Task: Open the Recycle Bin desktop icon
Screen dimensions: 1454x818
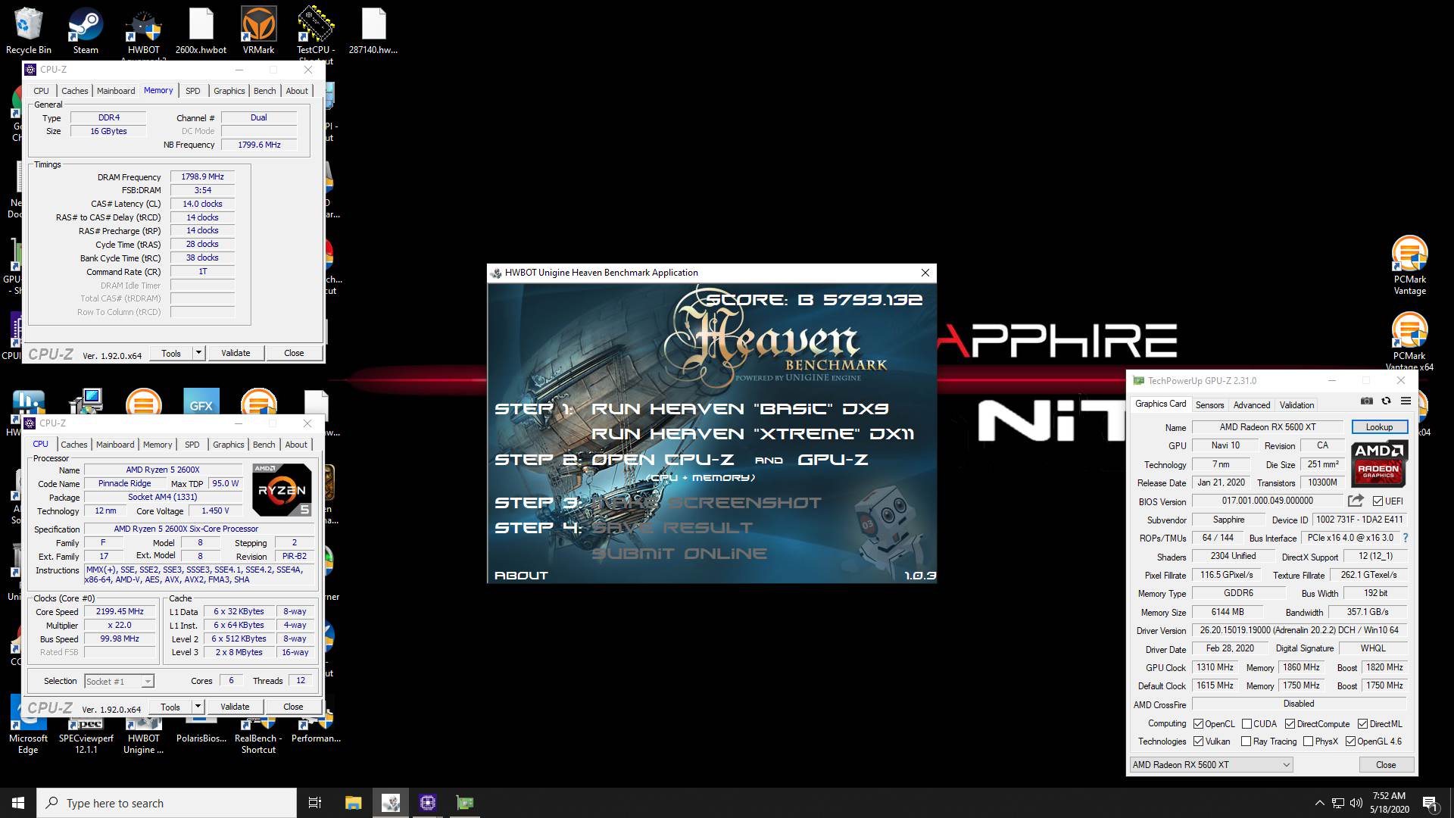Action: 28,30
